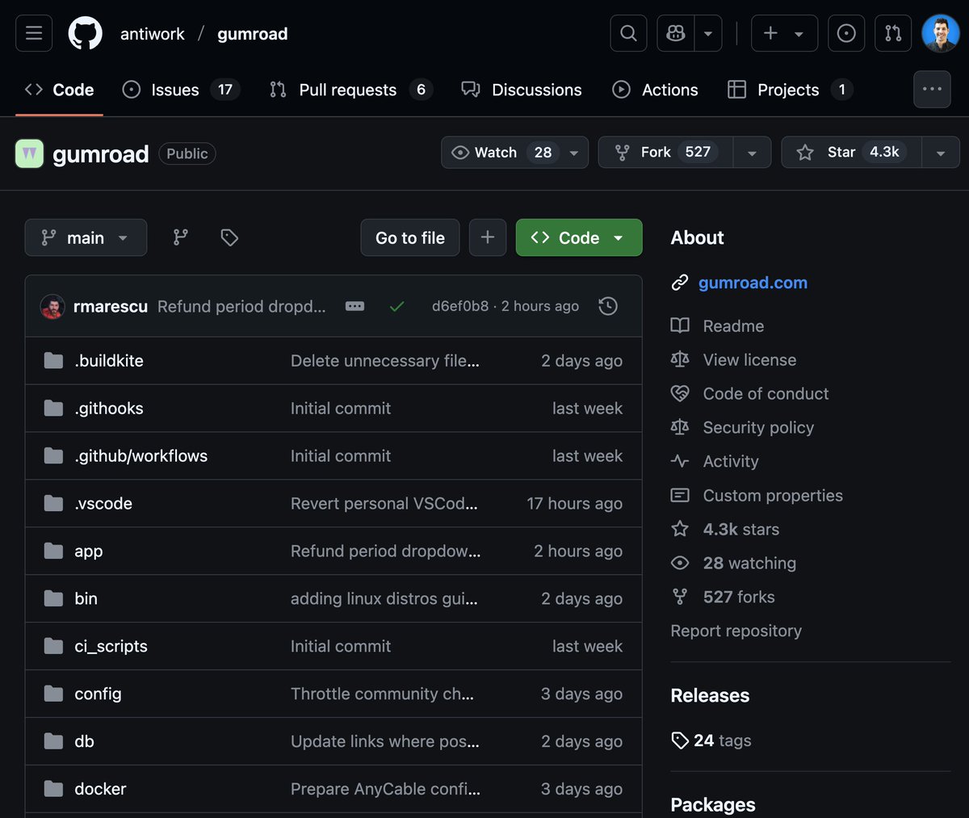This screenshot has width=969, height=818.
Task: Click the docker folder icon
Action: click(53, 789)
